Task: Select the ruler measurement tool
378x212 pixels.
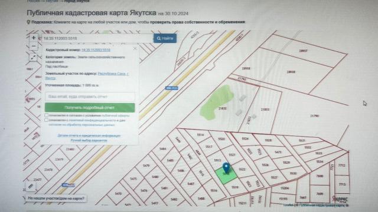Action: (x=31, y=186)
